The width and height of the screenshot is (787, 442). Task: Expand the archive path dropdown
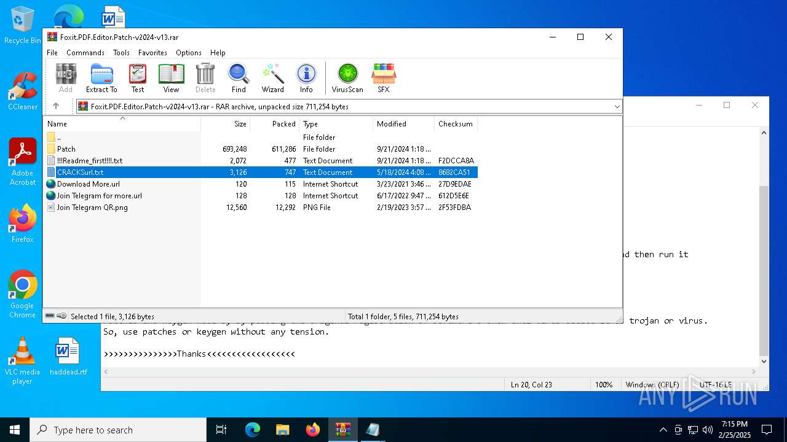pos(617,107)
